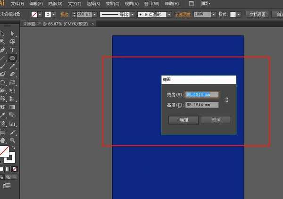Screen dimensions: 283x199
Task: Open 视图(V) menu
Action: [132, 4]
